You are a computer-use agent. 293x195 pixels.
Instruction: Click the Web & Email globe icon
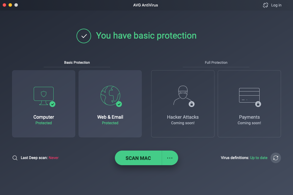coord(110,95)
